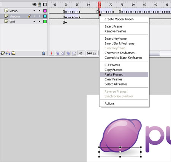Click Edit Multiple Frames icon

(x=68, y=53)
